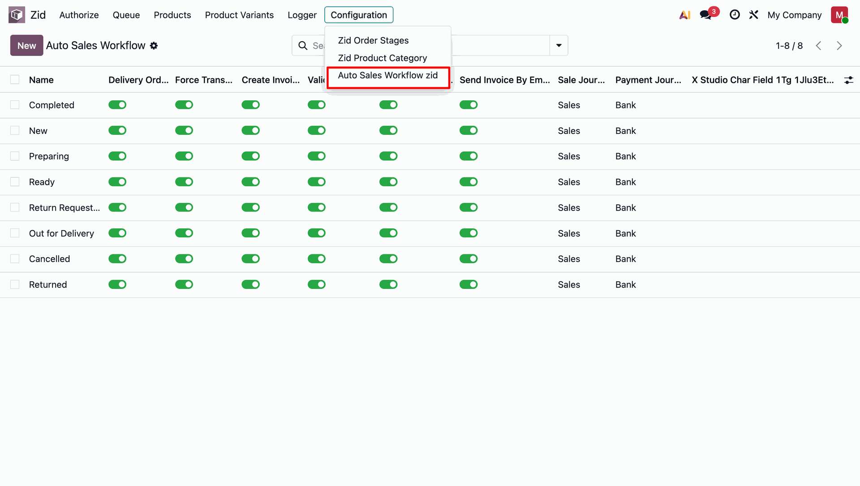860x486 pixels.
Task: Open the Product Variants menu
Action: [x=239, y=15]
